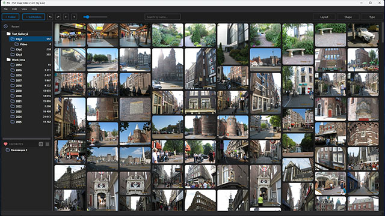Click the rotate-left undo arrow toolbar icon
385x216 pixels.
tap(50, 17)
